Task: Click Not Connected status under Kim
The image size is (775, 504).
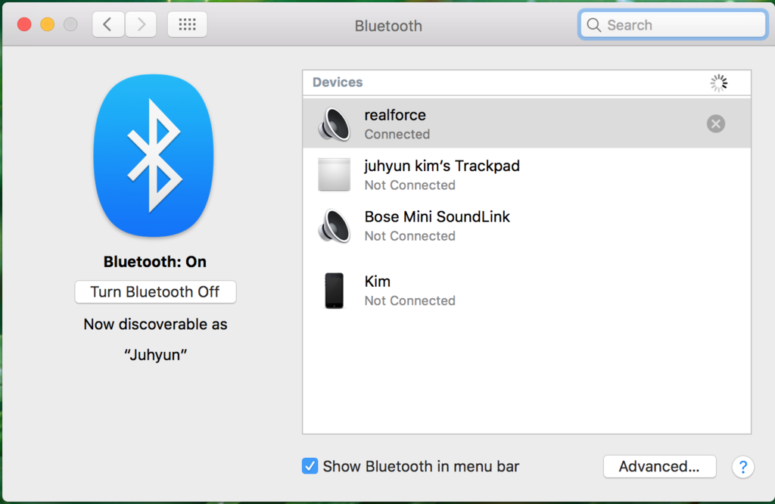Action: pyautogui.click(x=409, y=300)
